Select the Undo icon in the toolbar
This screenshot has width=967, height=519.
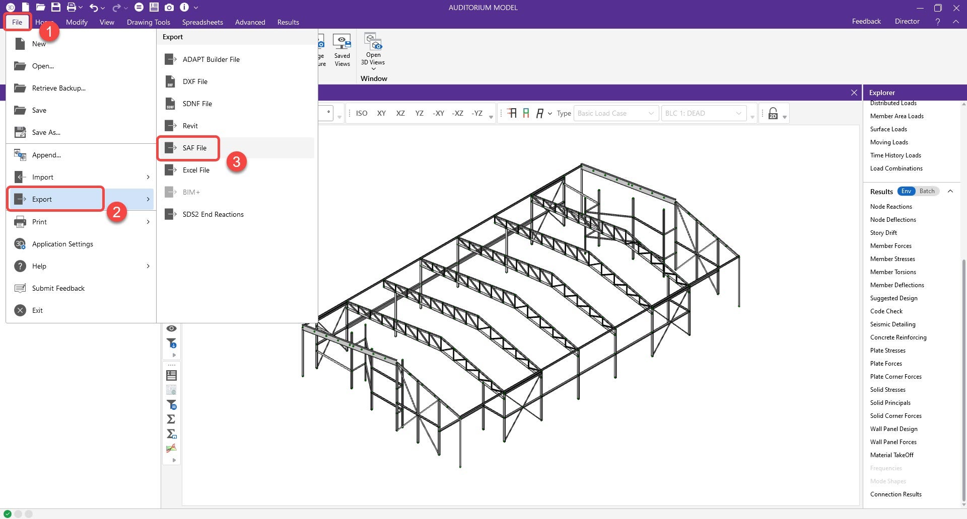[x=94, y=7]
